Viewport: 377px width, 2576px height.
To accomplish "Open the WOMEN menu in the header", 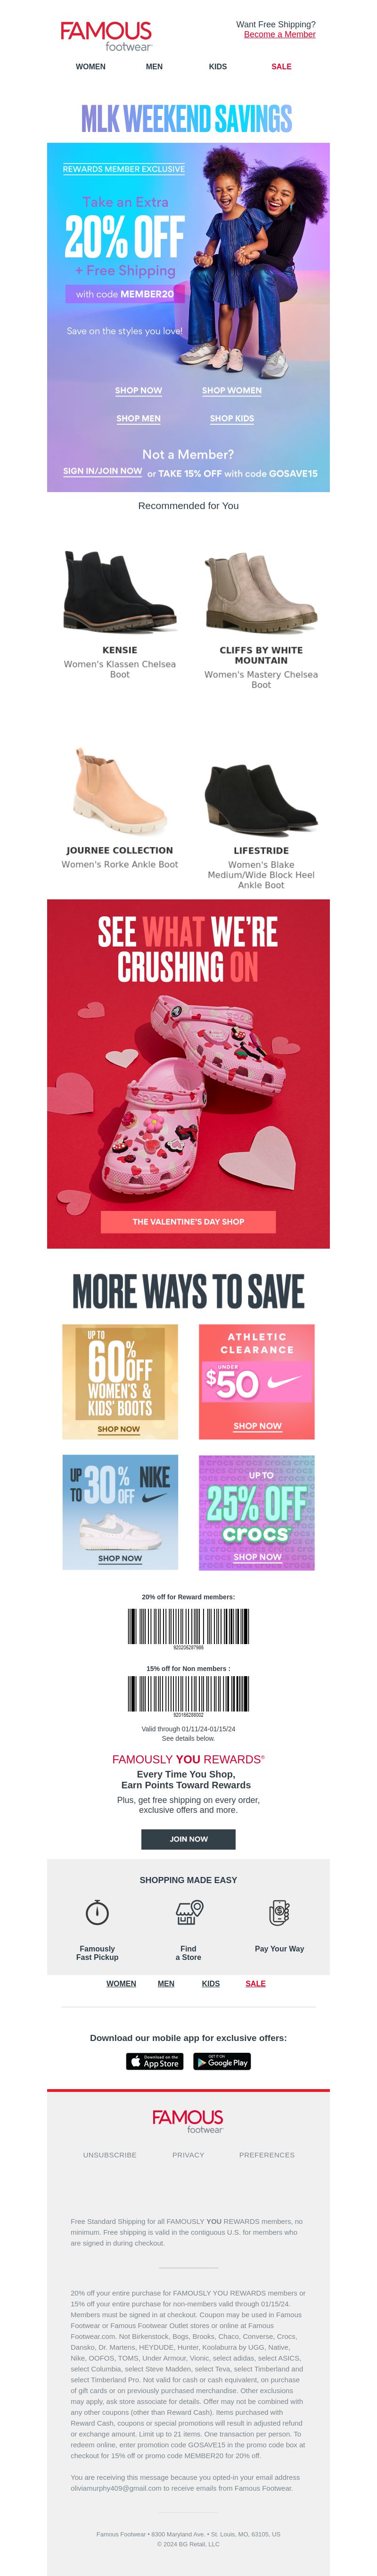I will (x=91, y=67).
